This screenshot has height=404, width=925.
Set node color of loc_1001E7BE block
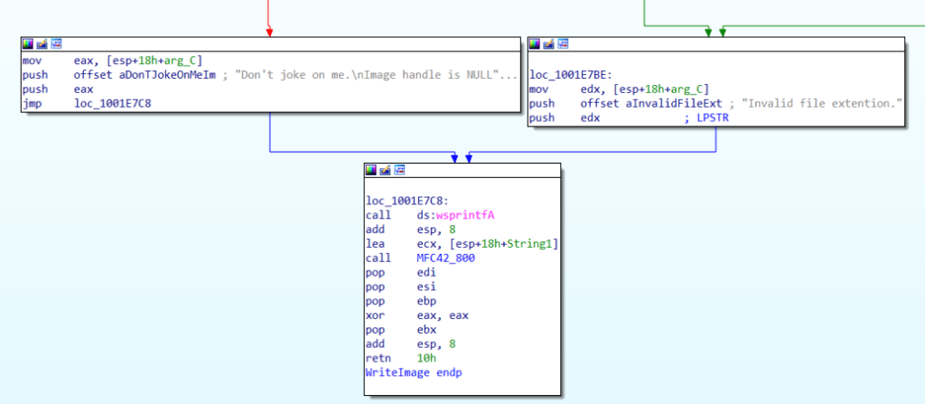535,43
